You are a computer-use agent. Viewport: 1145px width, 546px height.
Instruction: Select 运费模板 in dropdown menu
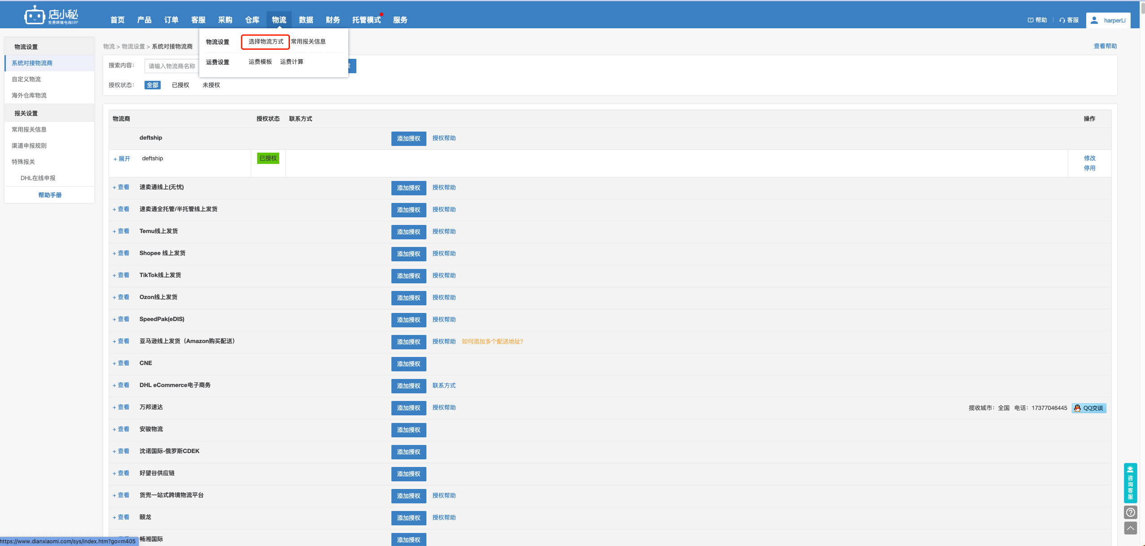tap(260, 62)
